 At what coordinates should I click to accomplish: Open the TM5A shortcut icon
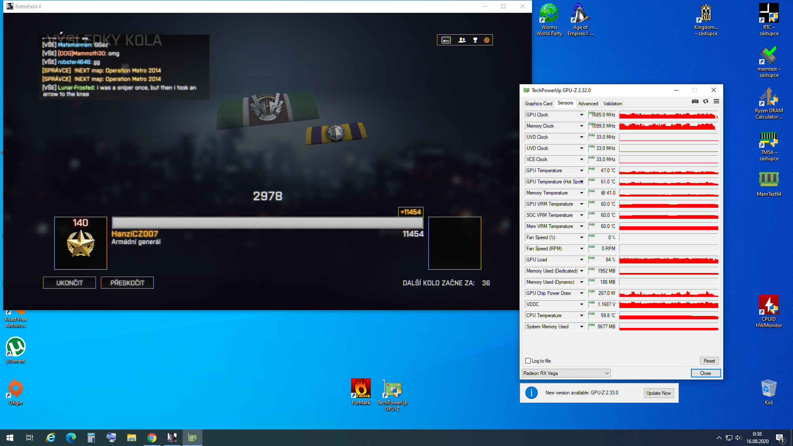pos(769,145)
